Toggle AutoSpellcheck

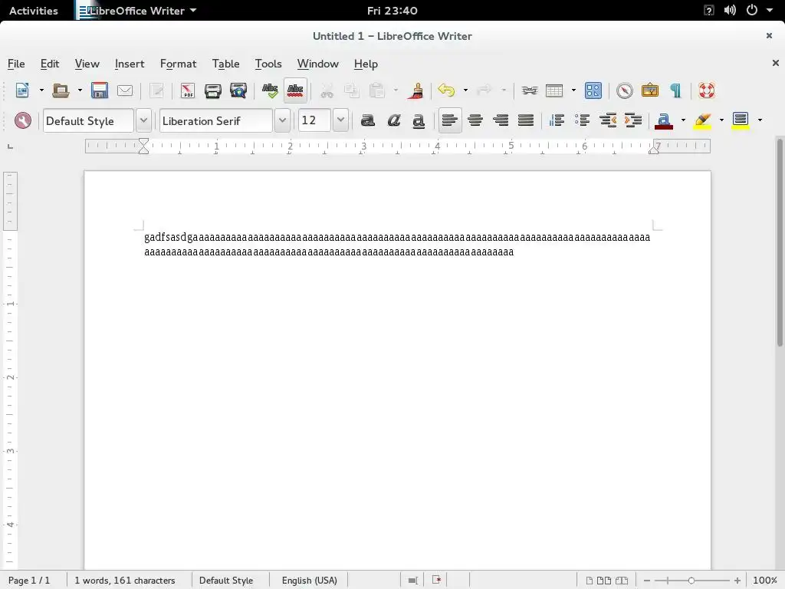(x=295, y=90)
